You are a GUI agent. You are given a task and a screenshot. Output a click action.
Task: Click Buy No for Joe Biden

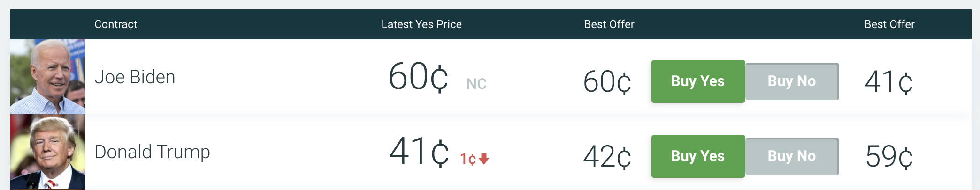point(792,81)
